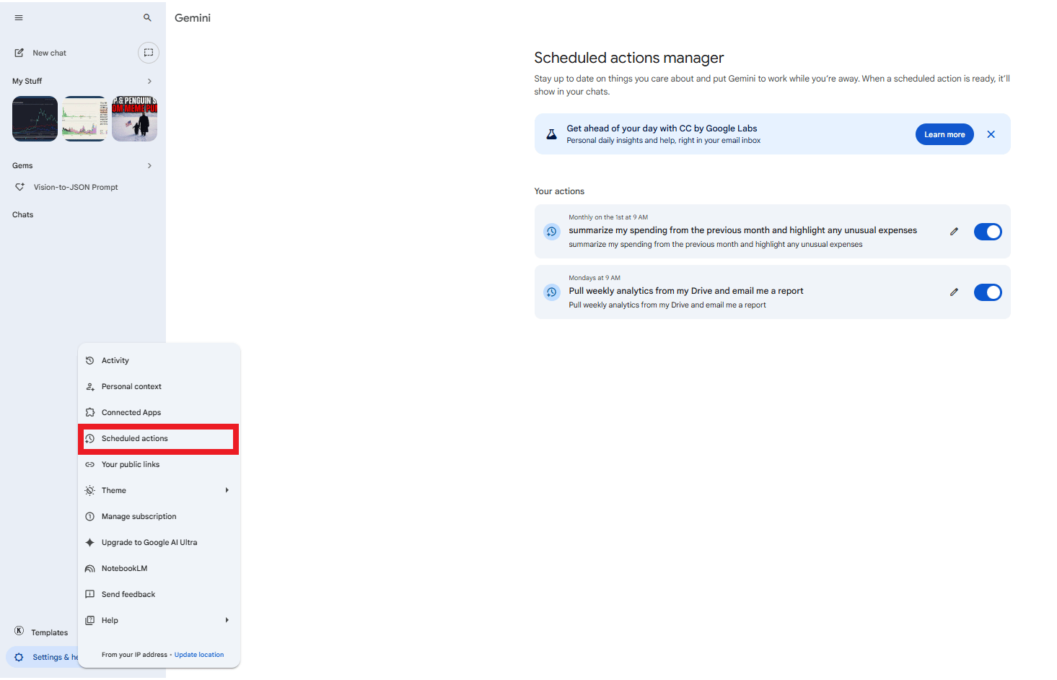The image size is (1057, 680).
Task: Open Your public links
Action: tap(159, 464)
